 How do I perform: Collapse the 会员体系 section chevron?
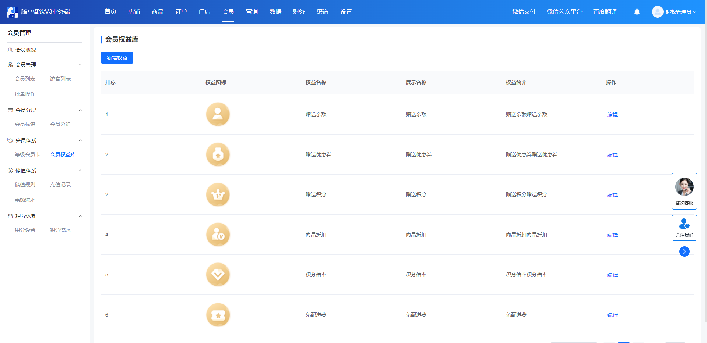click(80, 140)
